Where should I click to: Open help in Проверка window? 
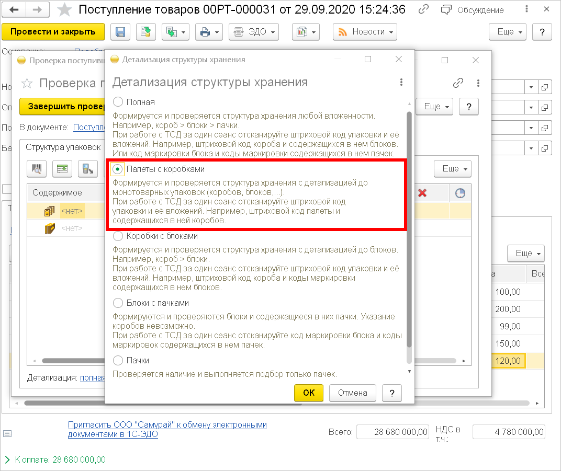469,107
